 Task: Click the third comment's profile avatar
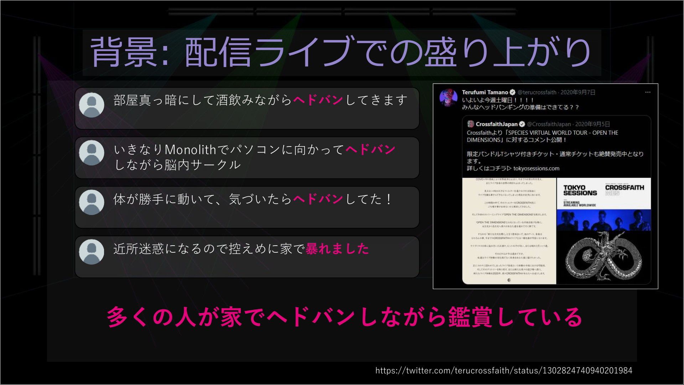[92, 202]
